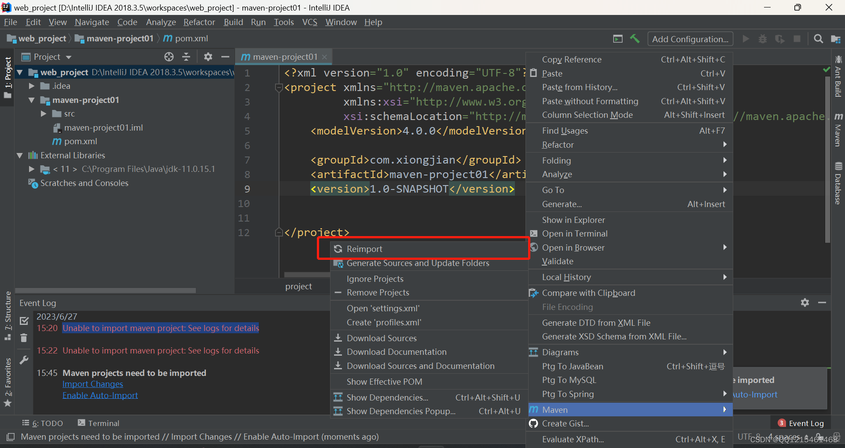The width and height of the screenshot is (845, 448).
Task: Open the Build menu in menu bar
Action: coord(233,22)
